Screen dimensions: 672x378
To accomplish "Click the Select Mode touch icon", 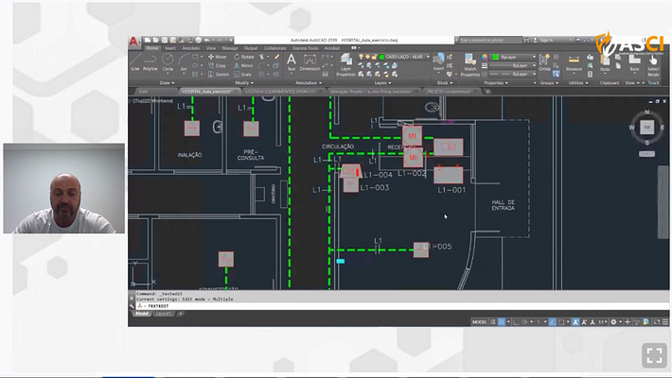I will (x=653, y=65).
